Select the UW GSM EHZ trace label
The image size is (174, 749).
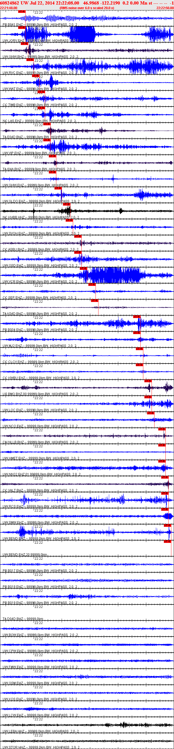coord(41,683)
